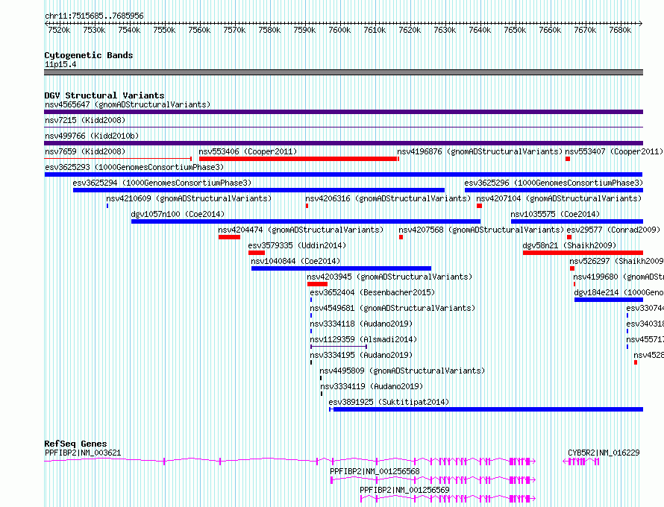Open variant nsv7215 (Kidd2008)
The height and width of the screenshot is (507, 664).
[x=85, y=120]
